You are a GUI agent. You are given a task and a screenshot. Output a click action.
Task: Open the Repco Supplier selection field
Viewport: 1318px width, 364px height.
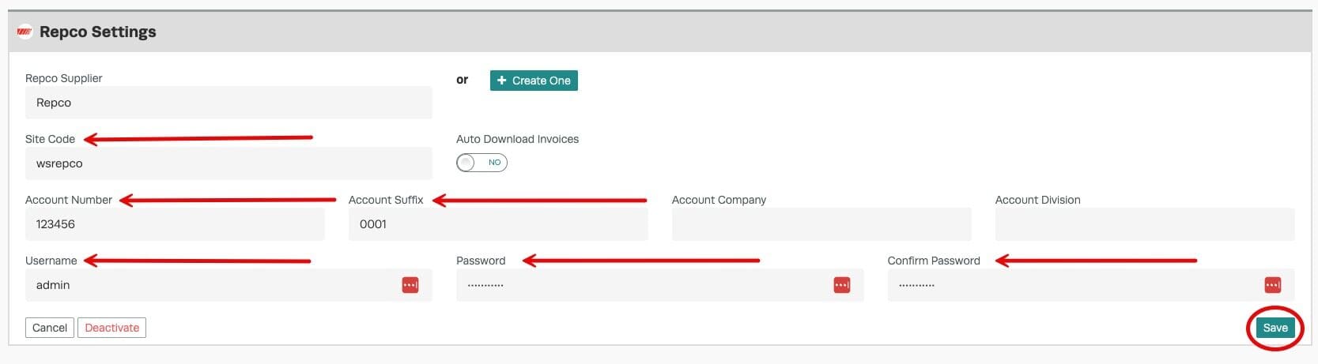click(228, 103)
